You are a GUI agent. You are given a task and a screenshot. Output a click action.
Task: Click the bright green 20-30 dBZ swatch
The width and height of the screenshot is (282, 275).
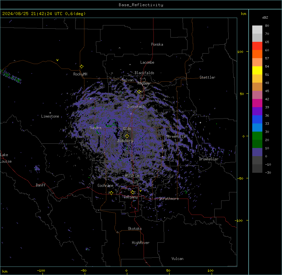click(257, 136)
